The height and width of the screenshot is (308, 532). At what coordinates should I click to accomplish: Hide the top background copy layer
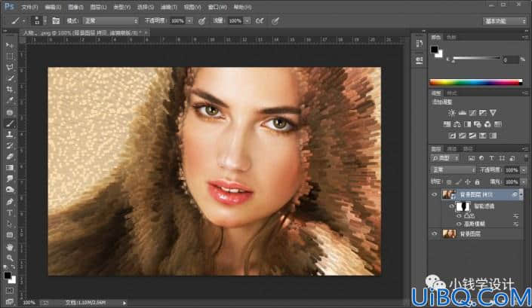435,194
